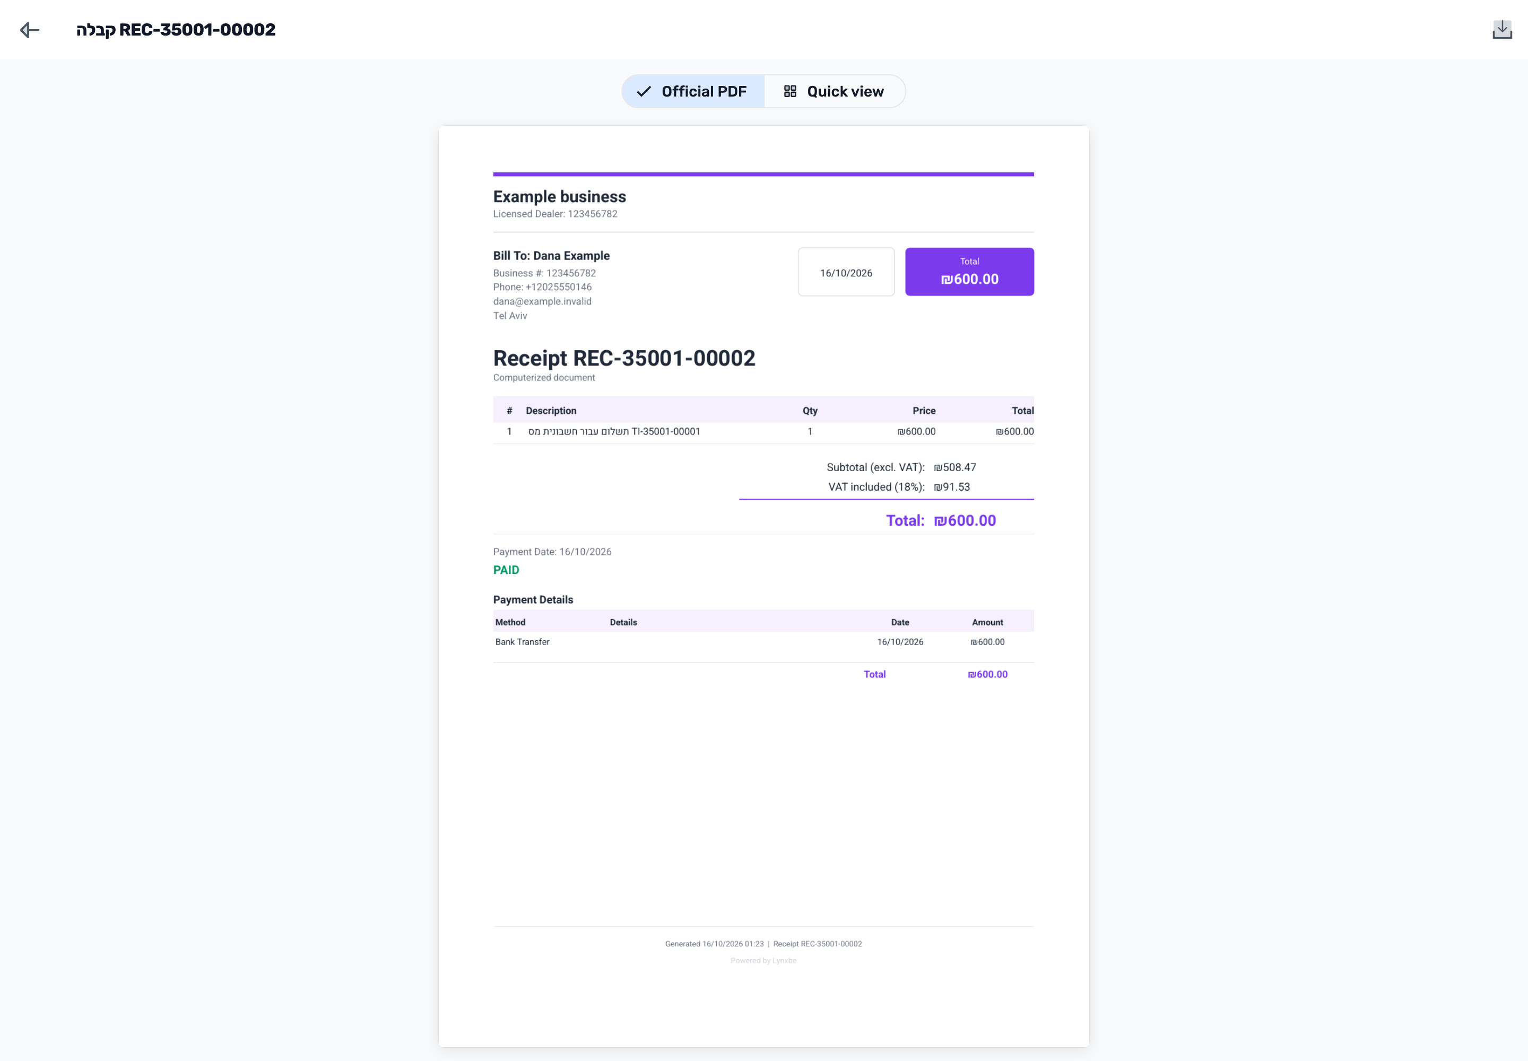
Task: Click 'Bank Transfer' payment method
Action: 522,642
